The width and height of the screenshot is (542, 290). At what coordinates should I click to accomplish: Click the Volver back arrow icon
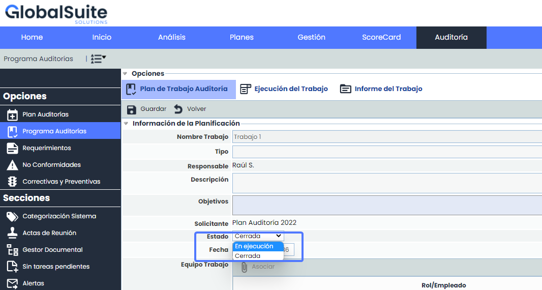point(178,109)
